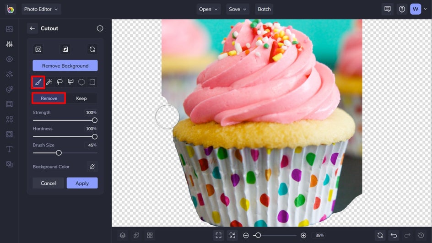The image size is (432, 243).
Task: Click the bottom bar reset rotate icon
Action: click(x=380, y=235)
